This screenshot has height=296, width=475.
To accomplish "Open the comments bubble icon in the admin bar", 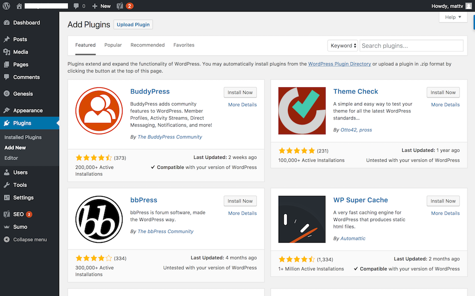I will 76,6.
